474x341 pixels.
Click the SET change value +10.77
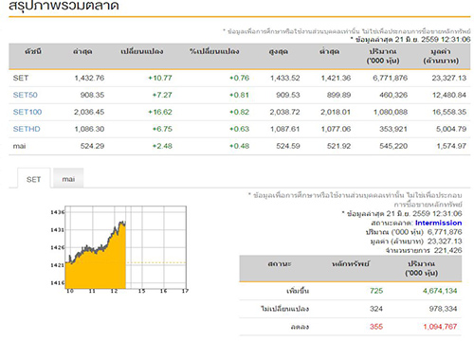click(x=160, y=78)
